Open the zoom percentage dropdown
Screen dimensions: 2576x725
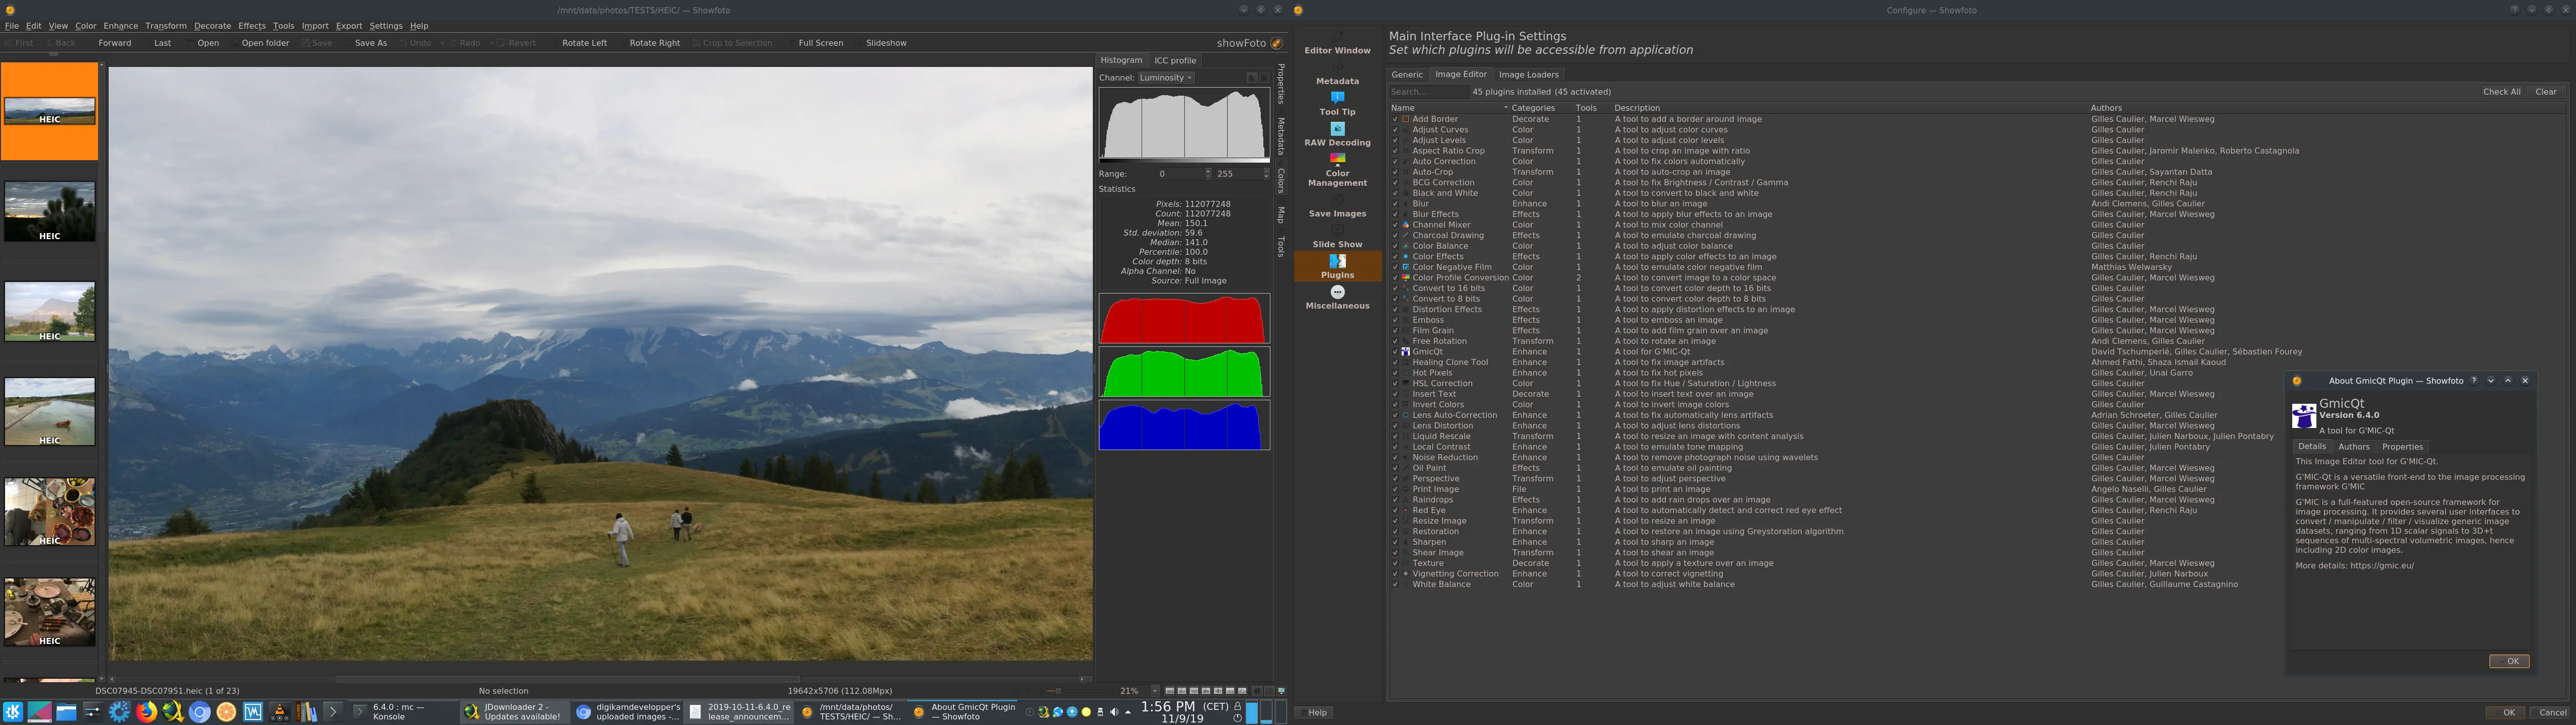pyautogui.click(x=1155, y=691)
